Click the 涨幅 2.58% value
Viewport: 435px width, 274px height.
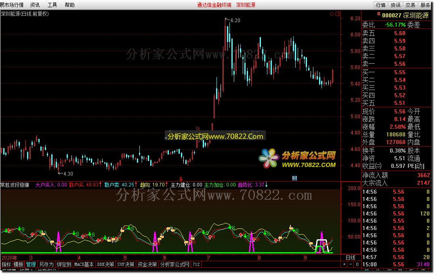pyautogui.click(x=397, y=127)
